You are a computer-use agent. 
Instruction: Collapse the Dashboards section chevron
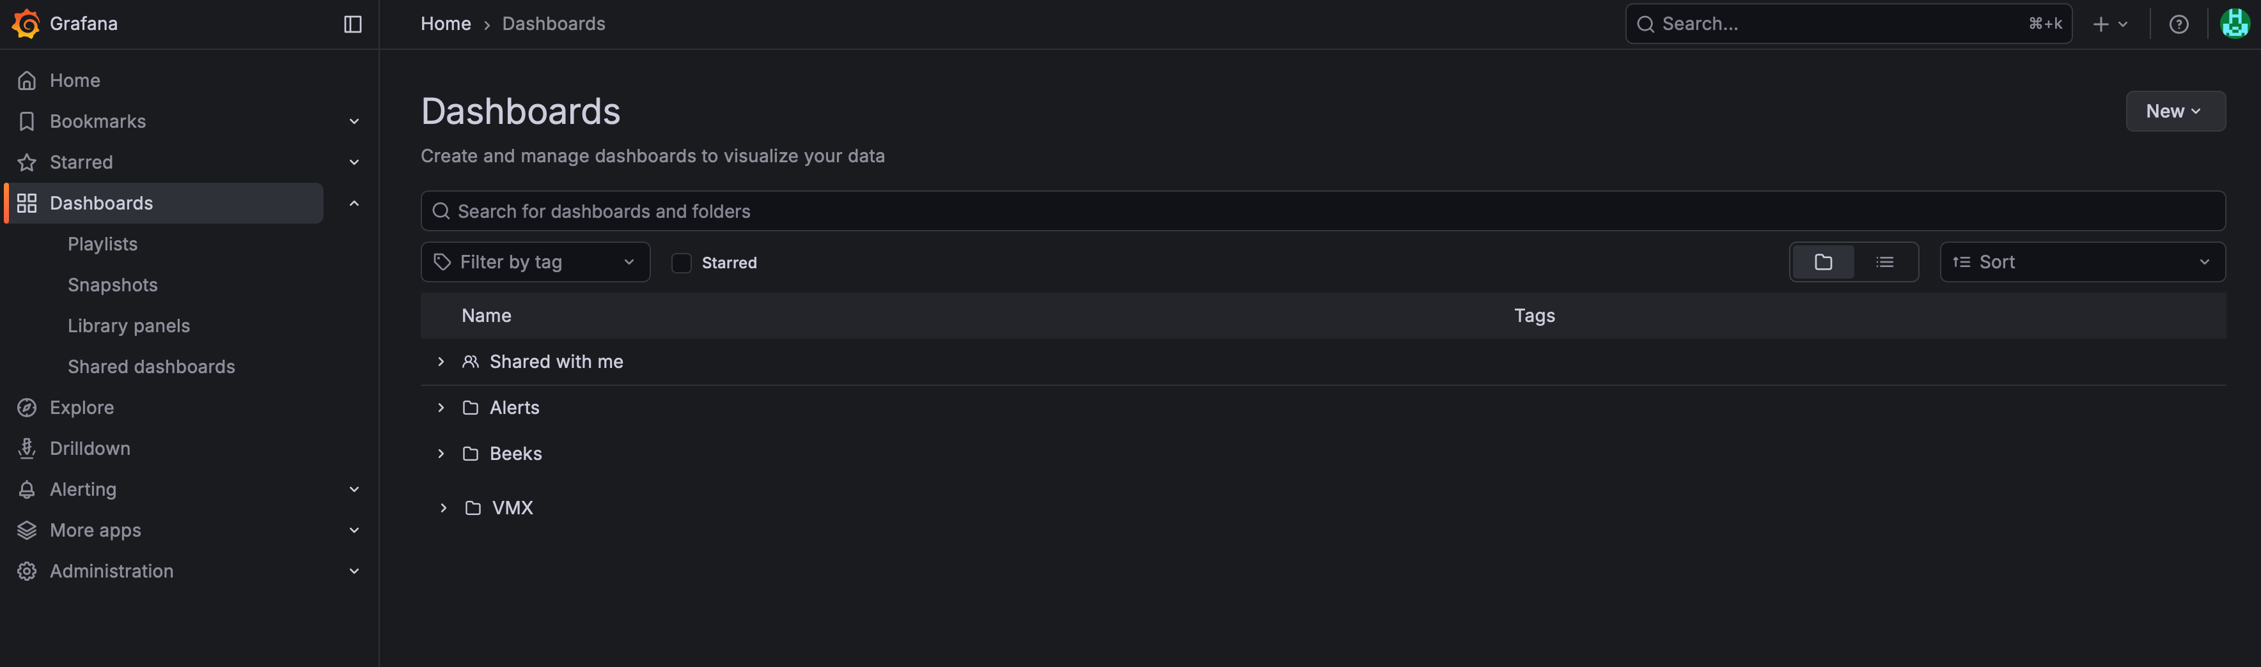click(354, 203)
